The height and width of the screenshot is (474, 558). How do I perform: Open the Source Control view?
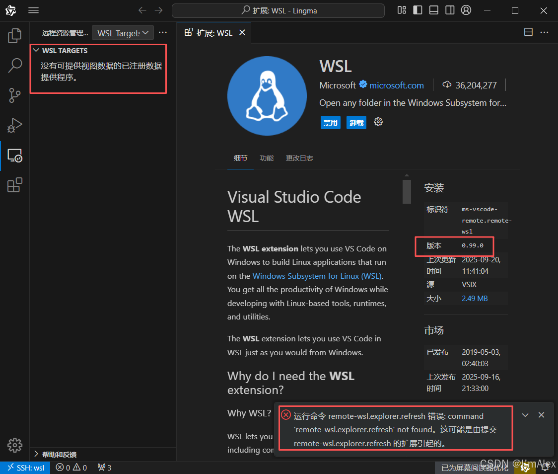(x=14, y=95)
